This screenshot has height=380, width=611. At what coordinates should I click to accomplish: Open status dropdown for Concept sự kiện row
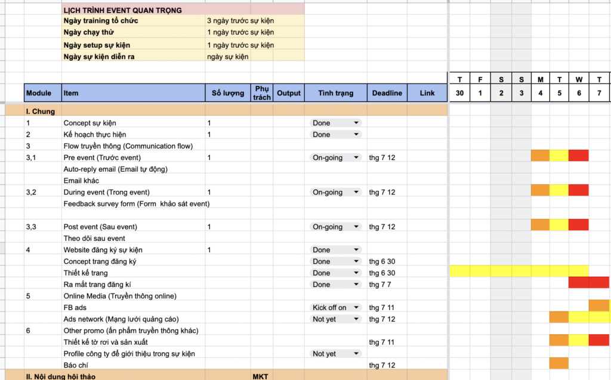[356, 123]
